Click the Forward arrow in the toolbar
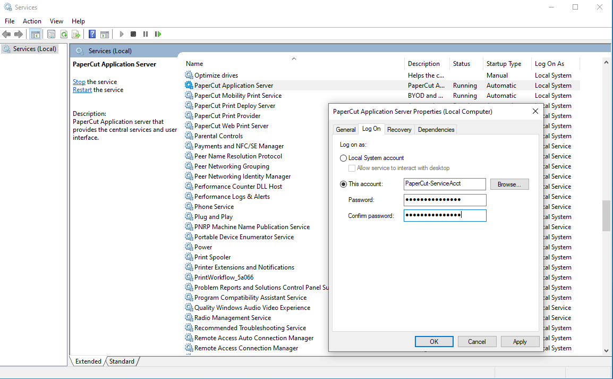The width and height of the screenshot is (613, 379). (19, 34)
